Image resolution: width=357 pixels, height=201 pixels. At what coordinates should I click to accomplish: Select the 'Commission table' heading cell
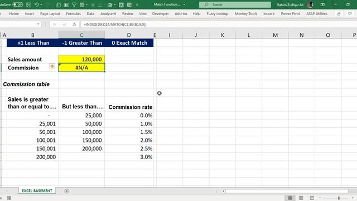pos(26,84)
